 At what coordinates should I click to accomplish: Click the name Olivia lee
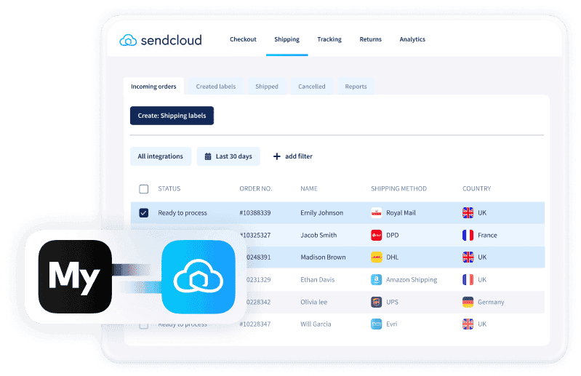pyautogui.click(x=314, y=302)
